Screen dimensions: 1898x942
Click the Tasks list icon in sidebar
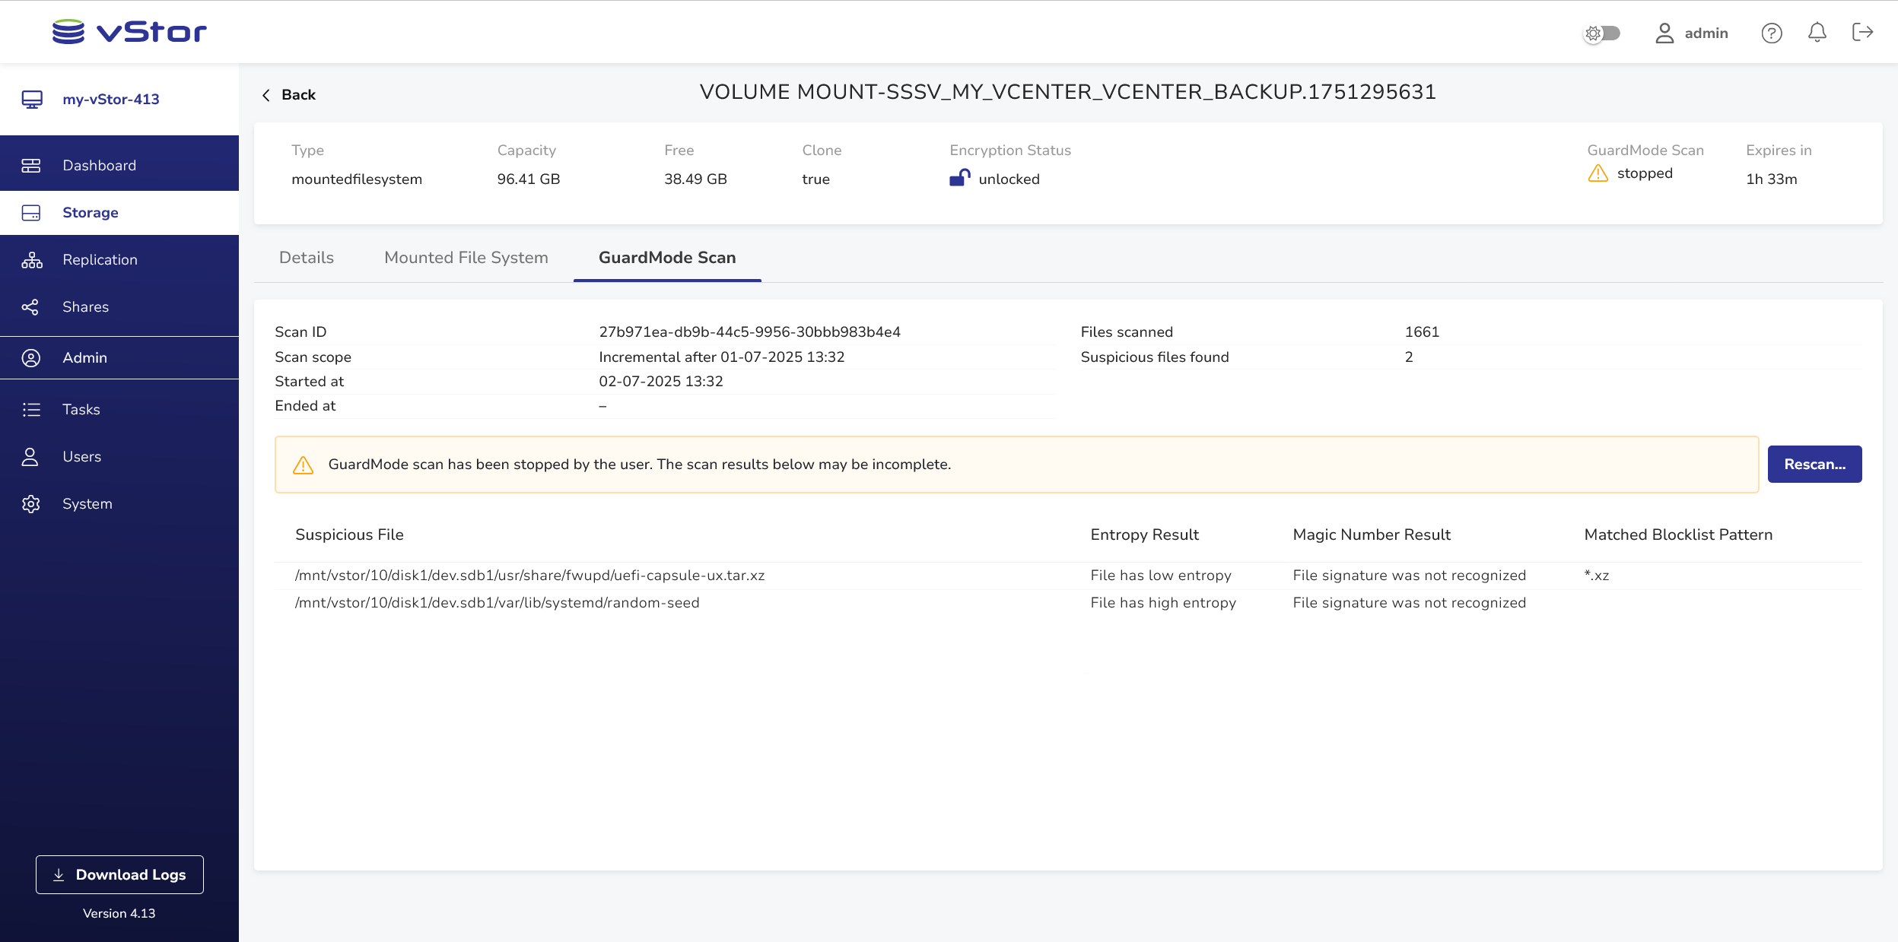(x=30, y=410)
